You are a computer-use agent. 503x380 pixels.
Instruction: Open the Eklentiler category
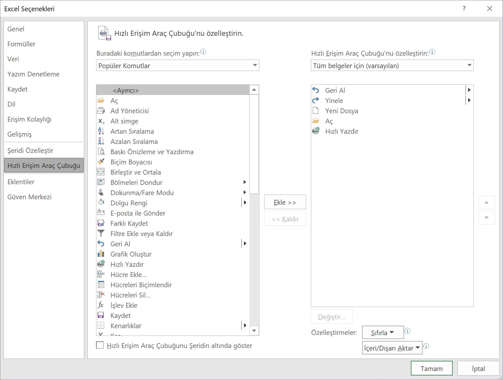(x=44, y=182)
